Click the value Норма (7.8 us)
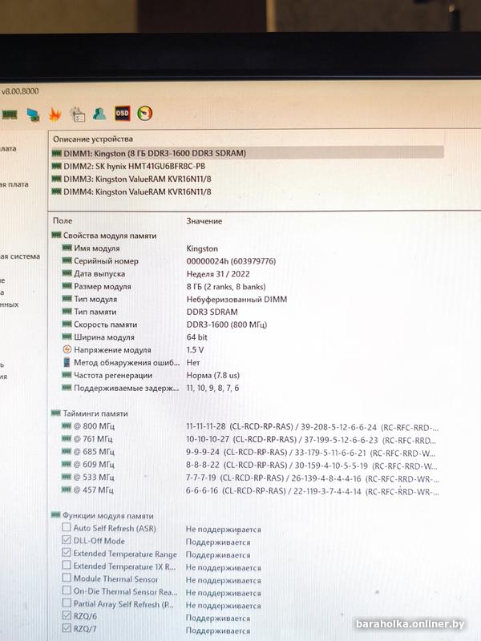The width and height of the screenshot is (481, 641). (x=213, y=375)
